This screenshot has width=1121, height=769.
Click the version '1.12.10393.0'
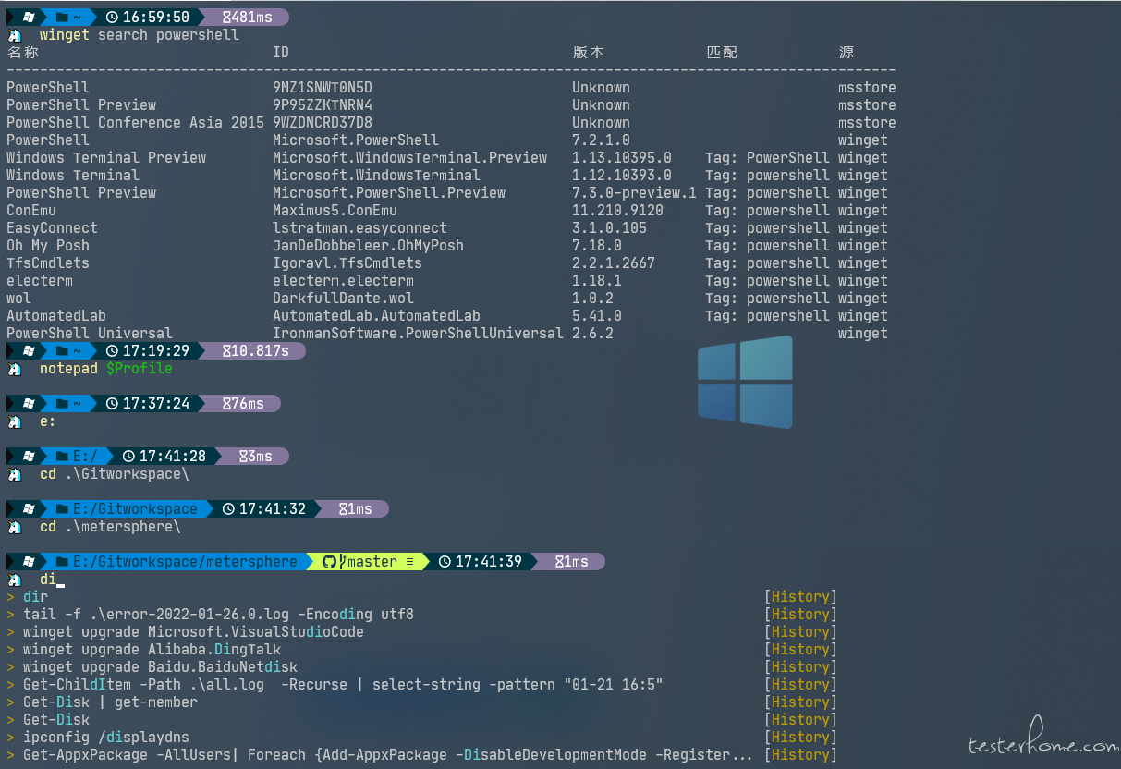pos(622,176)
